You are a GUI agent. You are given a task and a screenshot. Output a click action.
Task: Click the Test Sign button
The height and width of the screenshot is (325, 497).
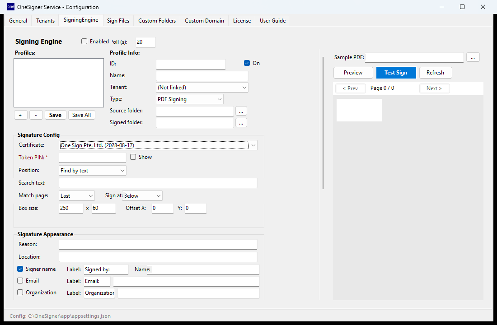[x=396, y=73]
